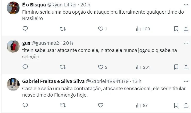Open more options for Gabriel Freitas's tweet
Image resolution: width=191 pixels, height=113 pixels.
point(186,81)
